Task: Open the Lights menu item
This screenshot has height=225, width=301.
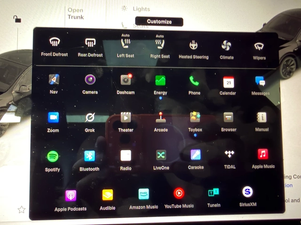Action: pos(136,9)
